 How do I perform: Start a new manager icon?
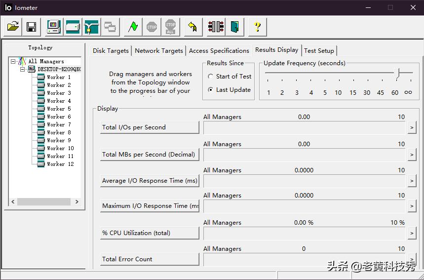point(54,27)
